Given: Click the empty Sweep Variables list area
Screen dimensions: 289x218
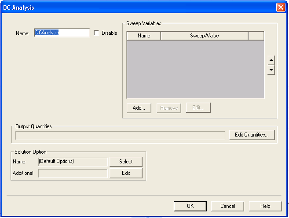Looking at the screenshot, I should (x=195, y=69).
